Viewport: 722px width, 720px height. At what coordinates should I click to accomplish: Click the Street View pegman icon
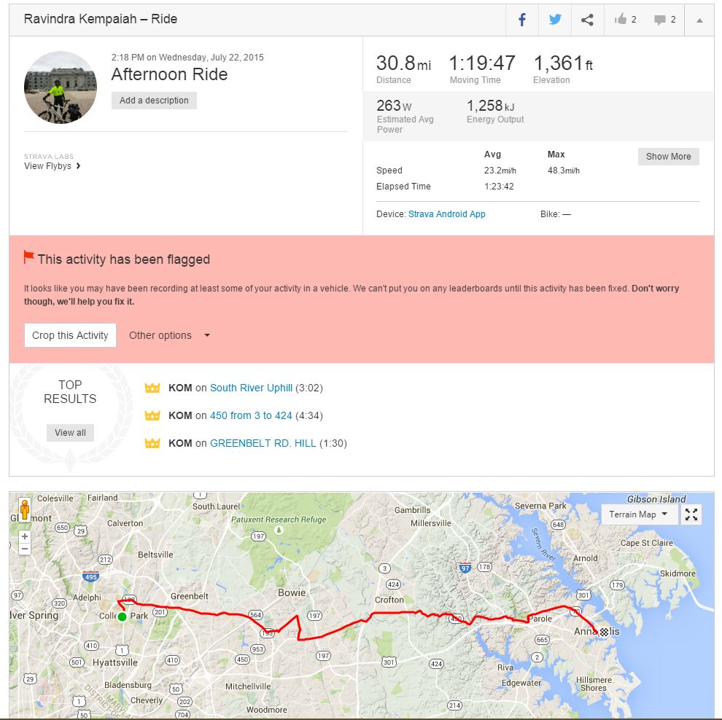pyautogui.click(x=25, y=509)
